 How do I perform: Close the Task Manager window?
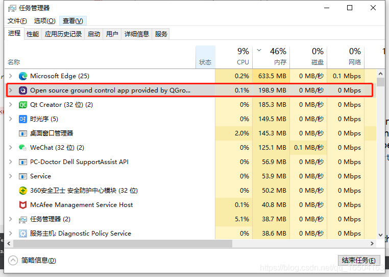[x=373, y=8]
